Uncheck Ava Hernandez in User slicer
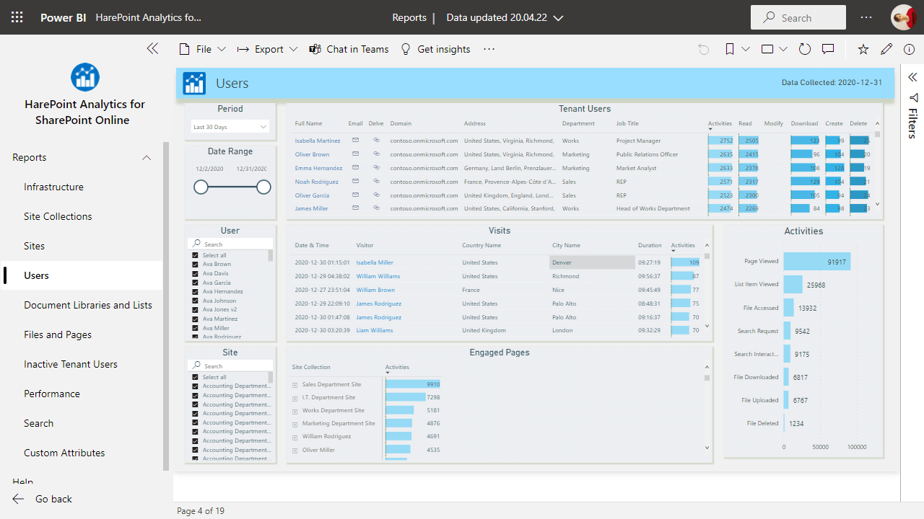Image resolution: width=924 pixels, height=519 pixels. (x=195, y=291)
